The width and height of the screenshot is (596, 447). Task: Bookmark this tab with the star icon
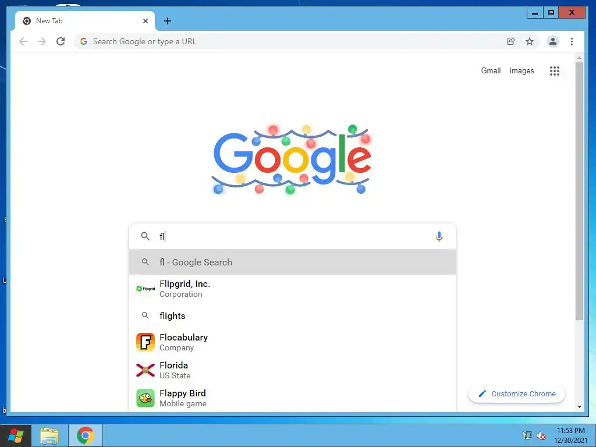[x=530, y=41]
